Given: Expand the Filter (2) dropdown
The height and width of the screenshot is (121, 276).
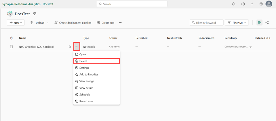Looking at the screenshot, I should pyautogui.click(x=237, y=23).
